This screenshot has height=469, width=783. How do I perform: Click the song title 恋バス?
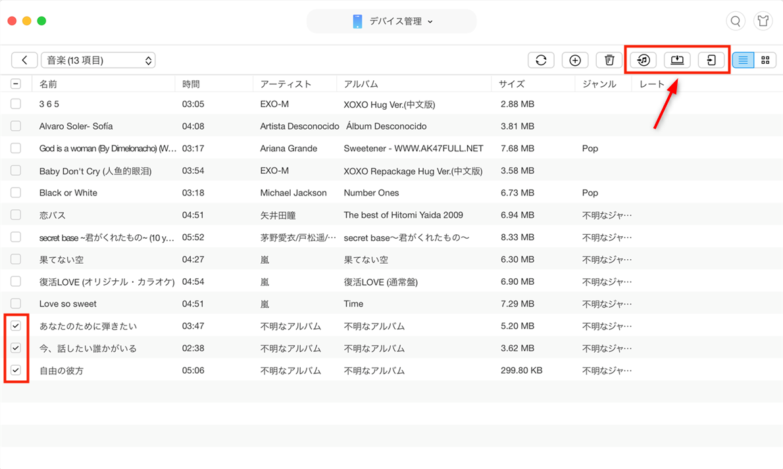(x=53, y=215)
